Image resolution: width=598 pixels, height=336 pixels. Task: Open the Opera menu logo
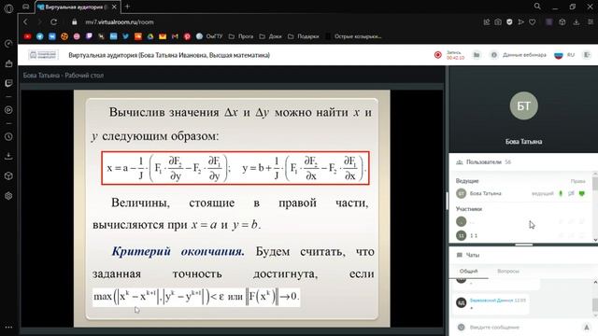[8, 8]
